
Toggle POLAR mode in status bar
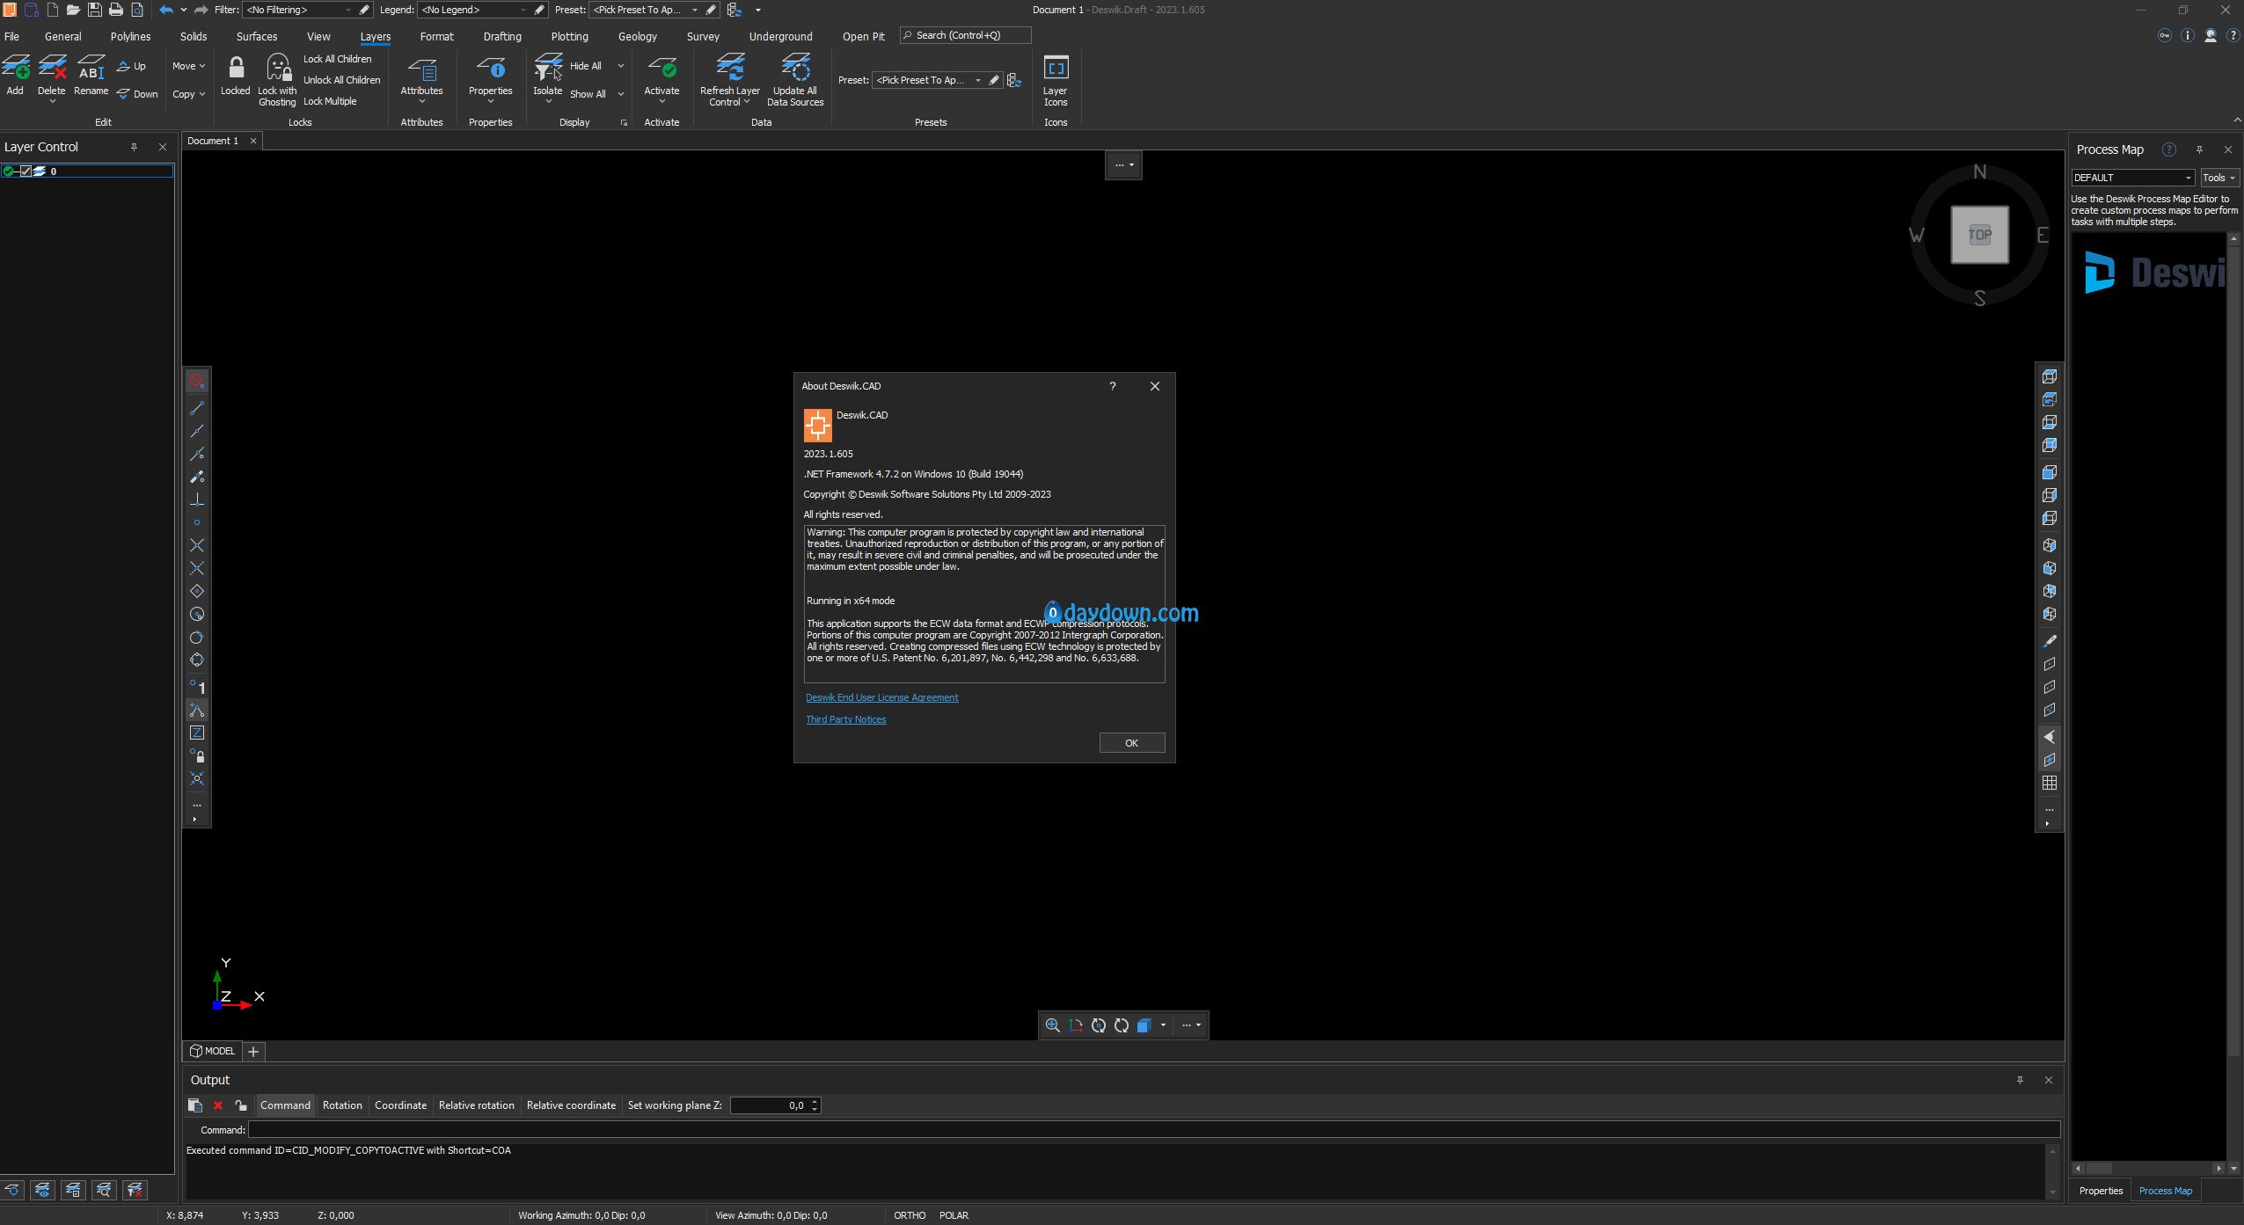[x=954, y=1215]
